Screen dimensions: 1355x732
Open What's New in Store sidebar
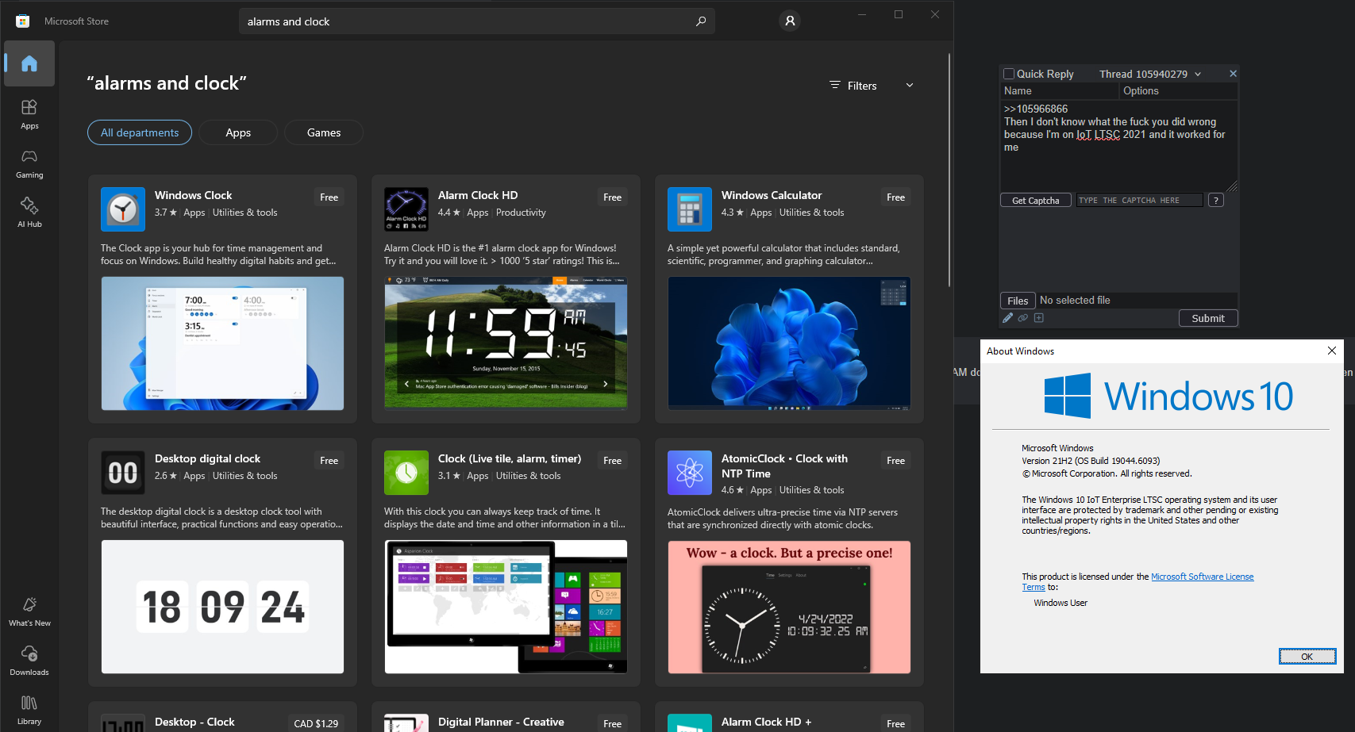[x=29, y=611]
